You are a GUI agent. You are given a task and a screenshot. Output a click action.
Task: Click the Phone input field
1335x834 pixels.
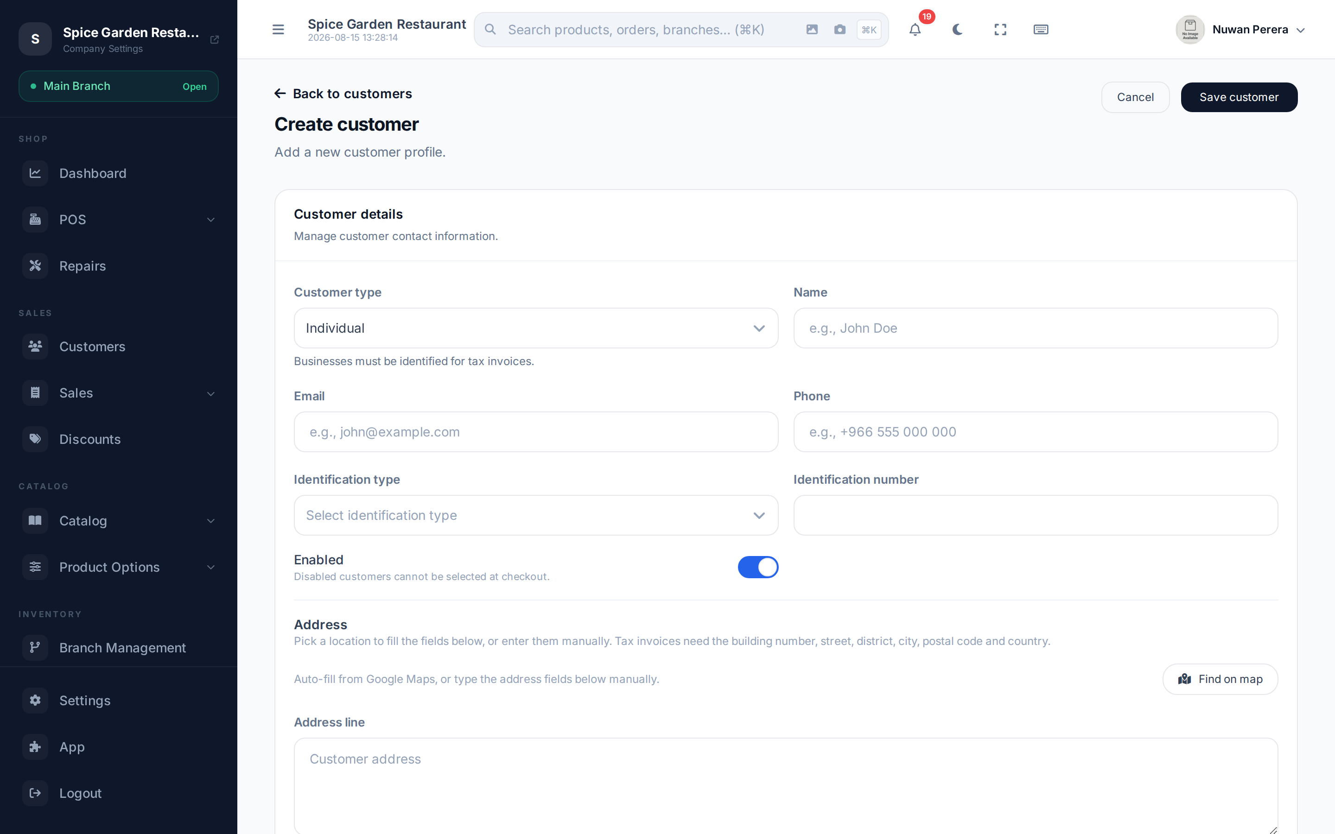[1036, 432]
